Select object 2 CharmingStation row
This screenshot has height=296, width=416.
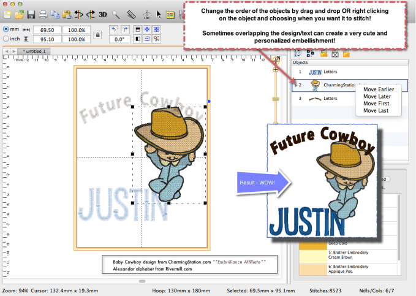click(x=350, y=85)
